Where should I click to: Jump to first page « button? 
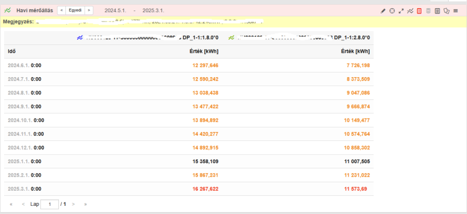click(x=11, y=205)
